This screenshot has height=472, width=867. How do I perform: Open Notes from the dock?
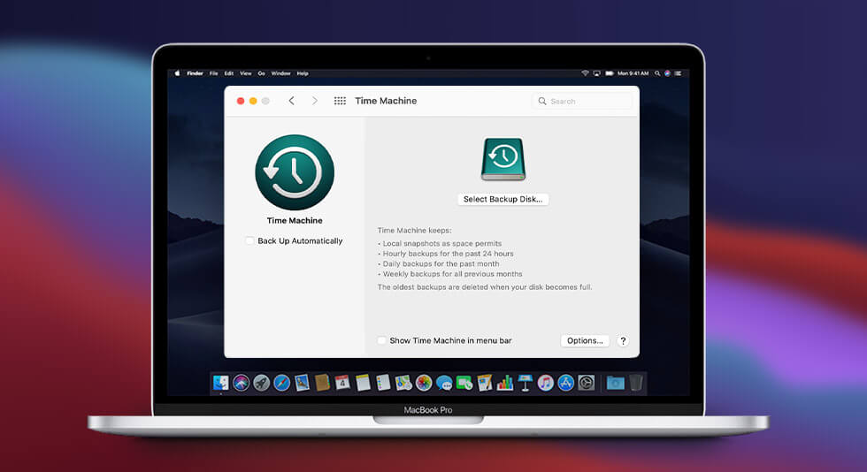(x=363, y=383)
